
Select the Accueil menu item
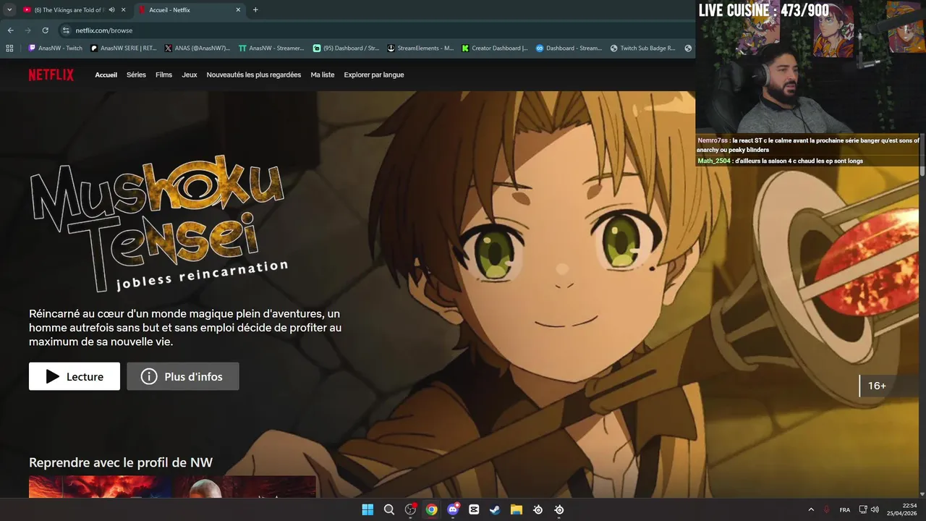[106, 75]
